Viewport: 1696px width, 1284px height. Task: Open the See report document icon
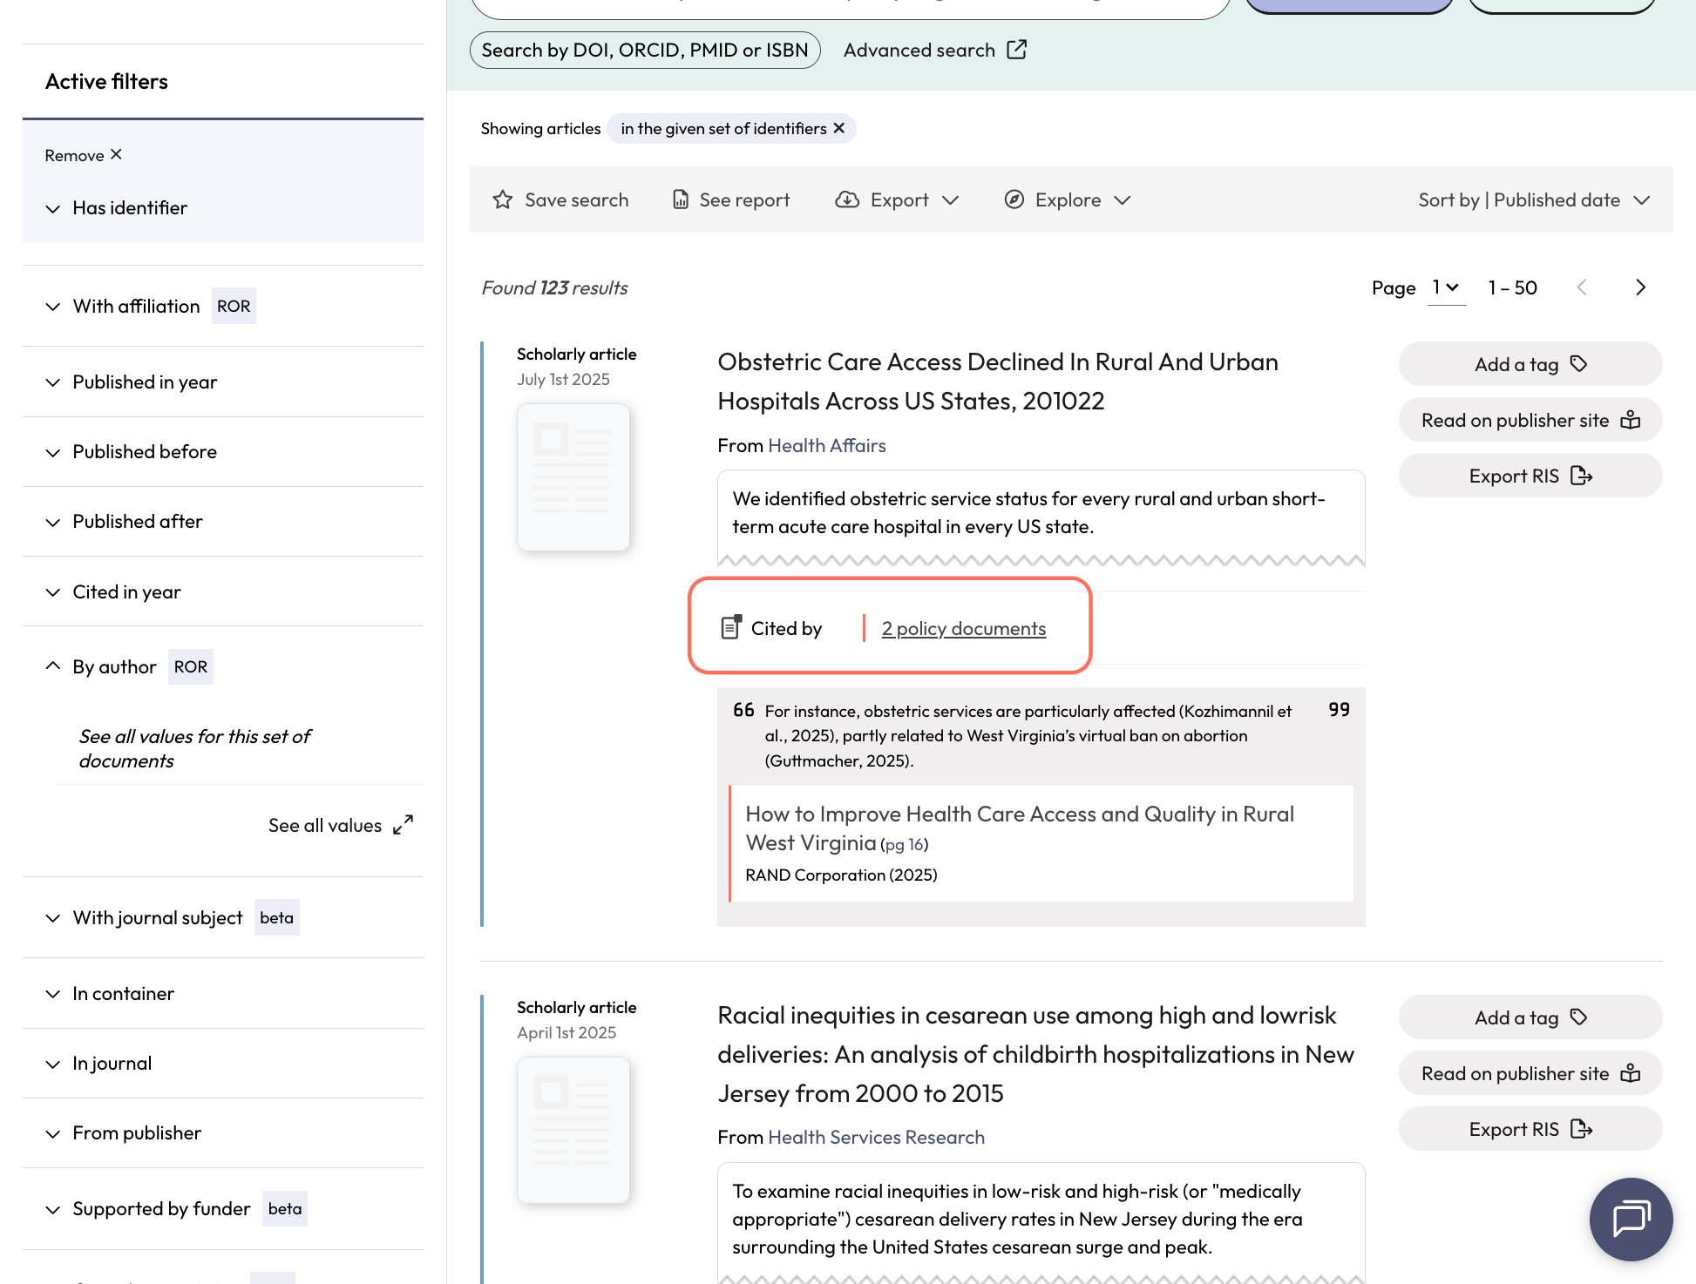(x=681, y=199)
